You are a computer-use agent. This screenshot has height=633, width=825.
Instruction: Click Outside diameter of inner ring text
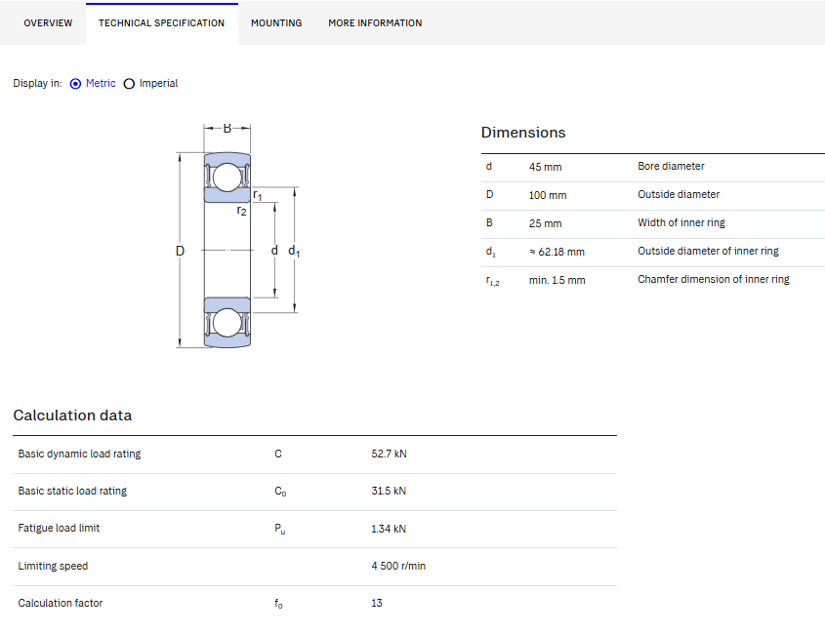tap(708, 252)
